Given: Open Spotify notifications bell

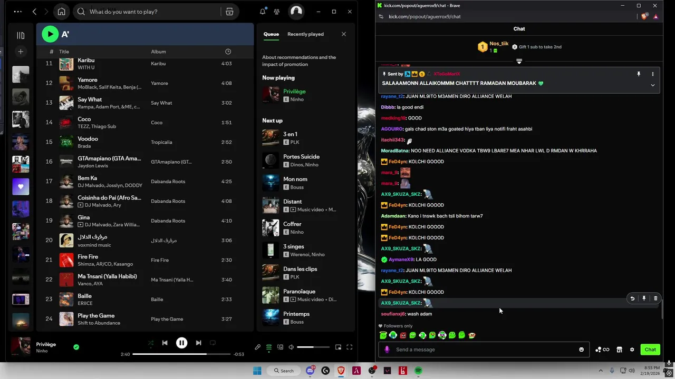Looking at the screenshot, I should click(263, 12).
